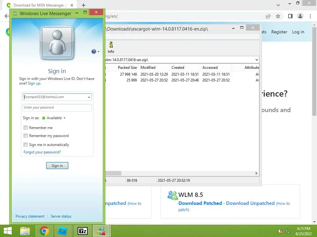Click the Messenger profile picture placeholder
Screen dimensions: 317x237
57,43
